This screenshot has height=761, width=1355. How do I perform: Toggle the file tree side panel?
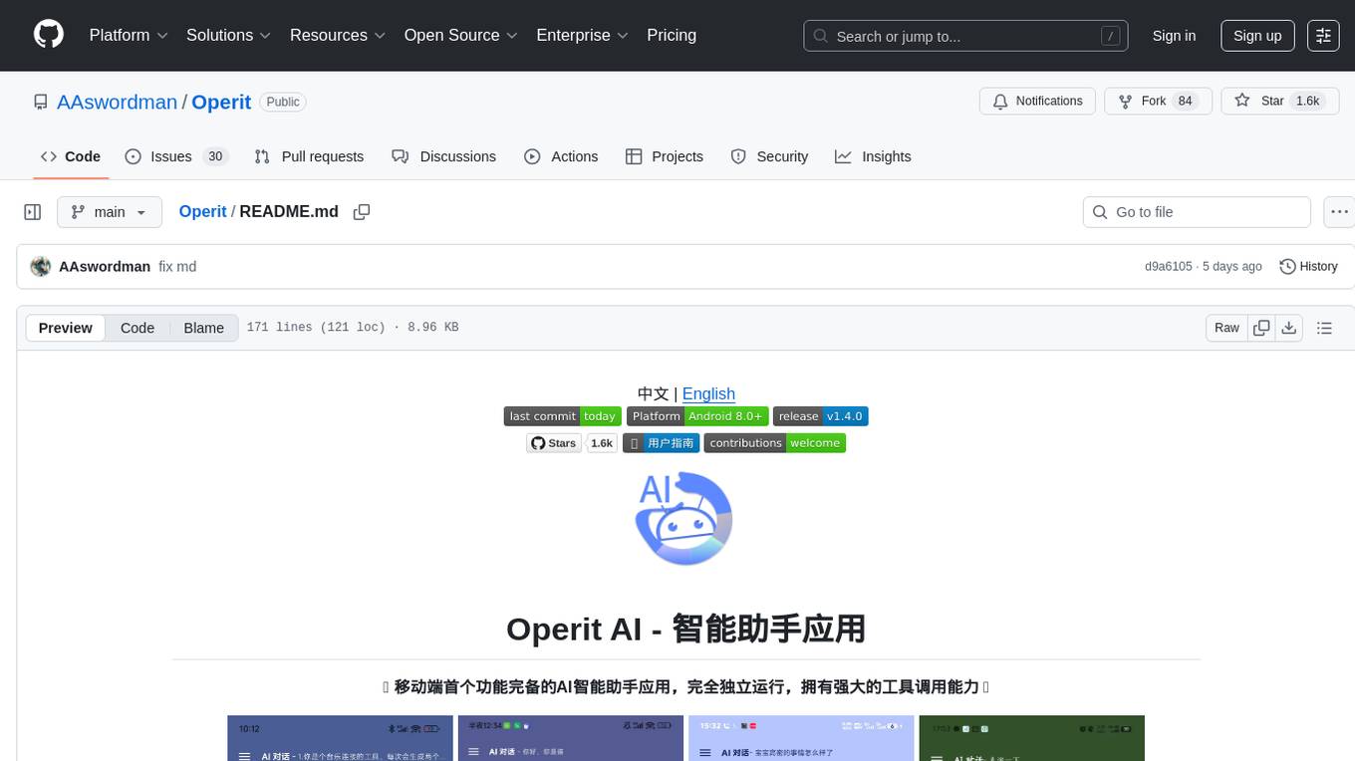[x=33, y=212]
